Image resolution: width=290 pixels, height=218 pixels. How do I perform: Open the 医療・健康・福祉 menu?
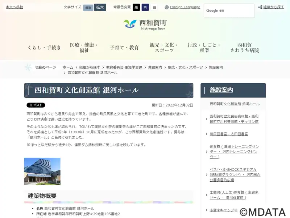(84, 48)
